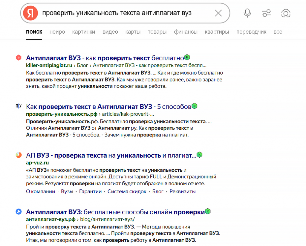306x246 pixels.
Task: Open проверить-уникальность.рф domain link
Action: tap(62, 114)
